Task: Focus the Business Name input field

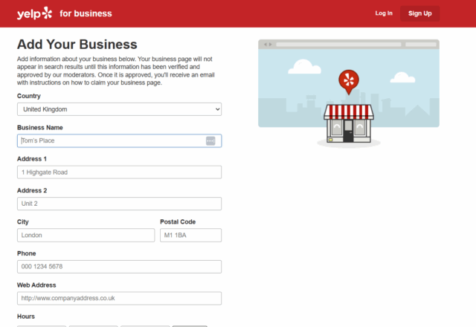Action: pos(112,140)
